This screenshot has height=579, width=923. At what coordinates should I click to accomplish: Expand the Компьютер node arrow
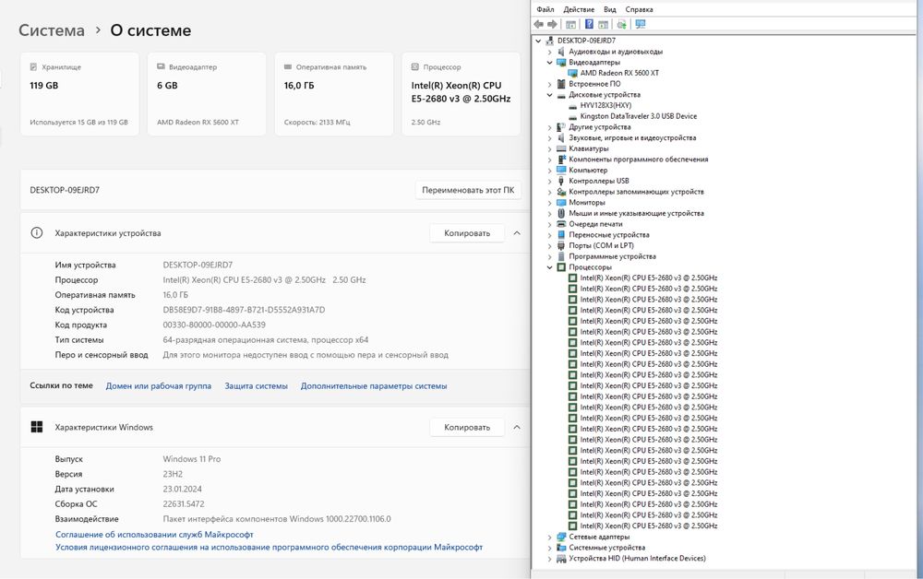550,171
